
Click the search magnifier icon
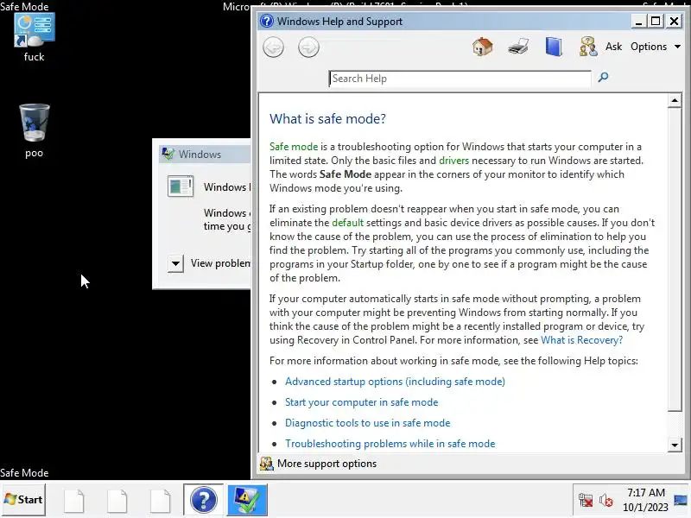click(x=603, y=78)
